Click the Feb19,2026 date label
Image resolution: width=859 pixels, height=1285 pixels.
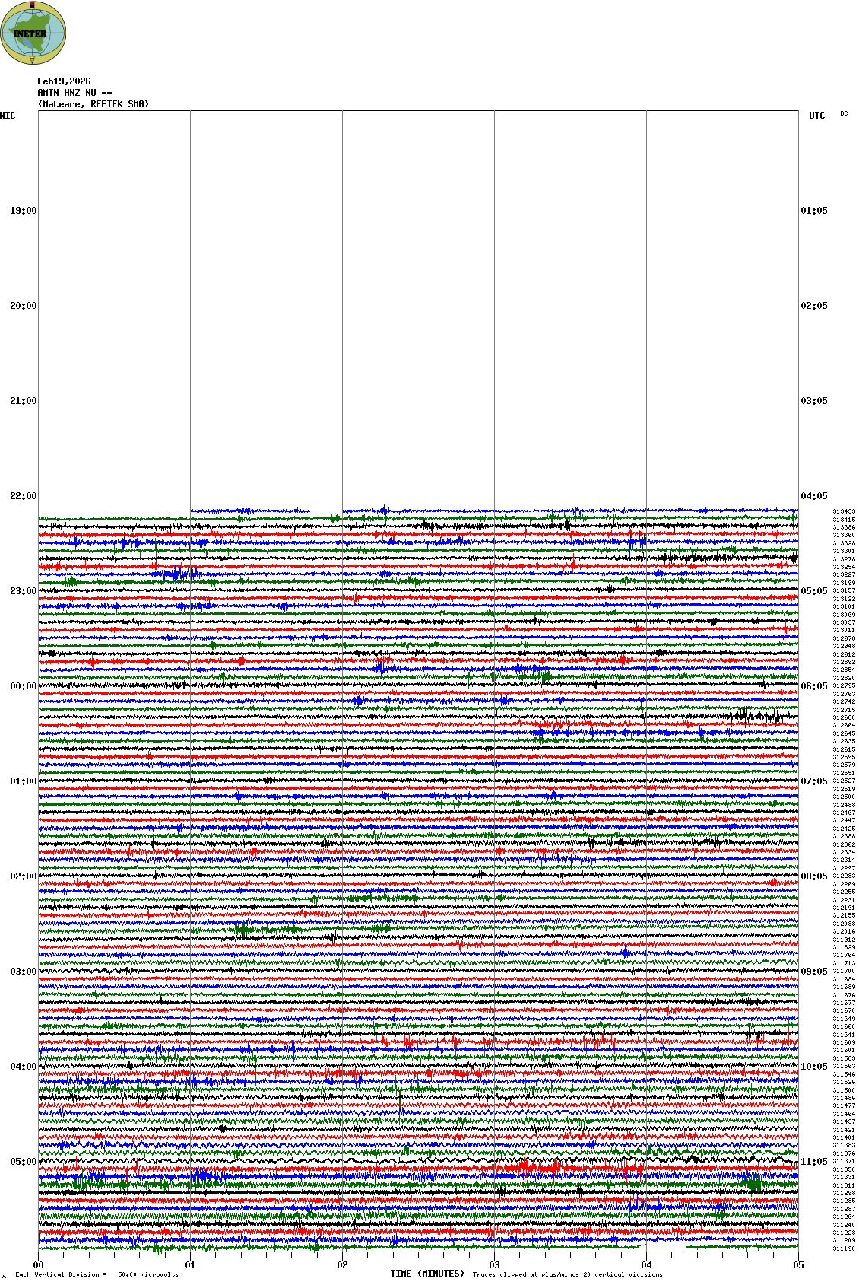(x=64, y=81)
